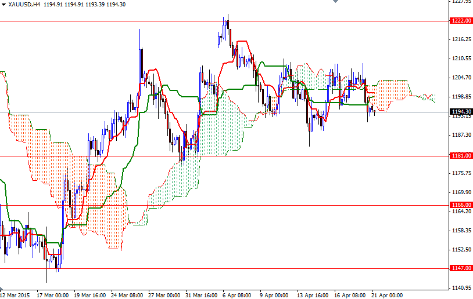Select the 1147.00 red price level tag
The width and height of the screenshot is (473, 299).
(460, 268)
